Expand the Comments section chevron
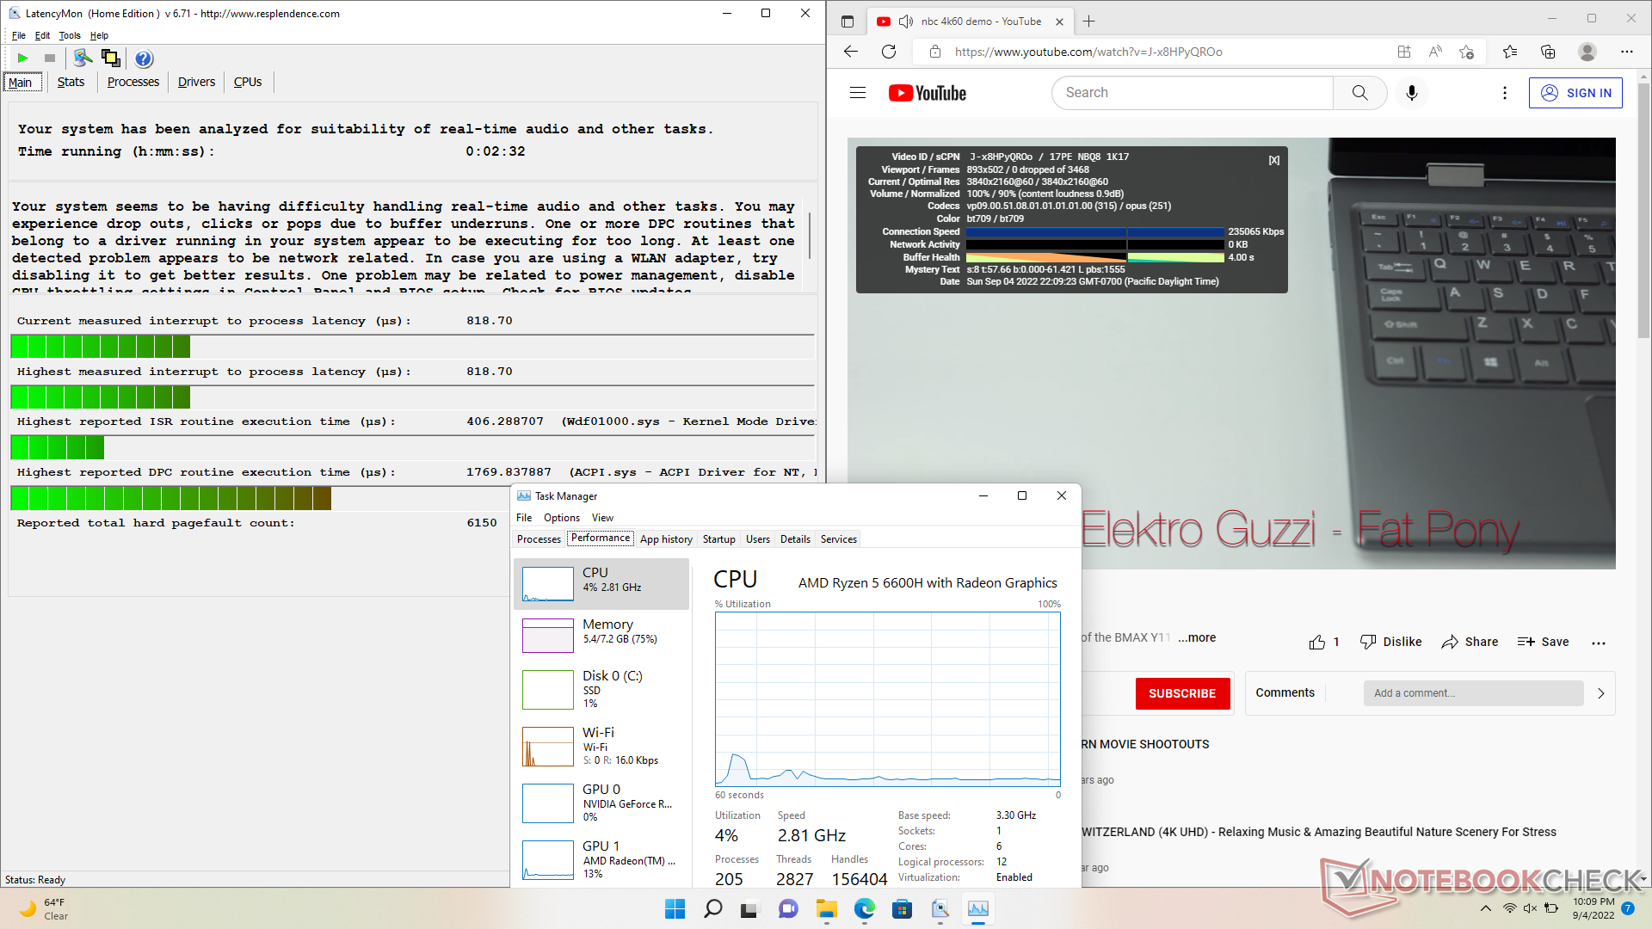Viewport: 1652px width, 929px height. coord(1600,693)
